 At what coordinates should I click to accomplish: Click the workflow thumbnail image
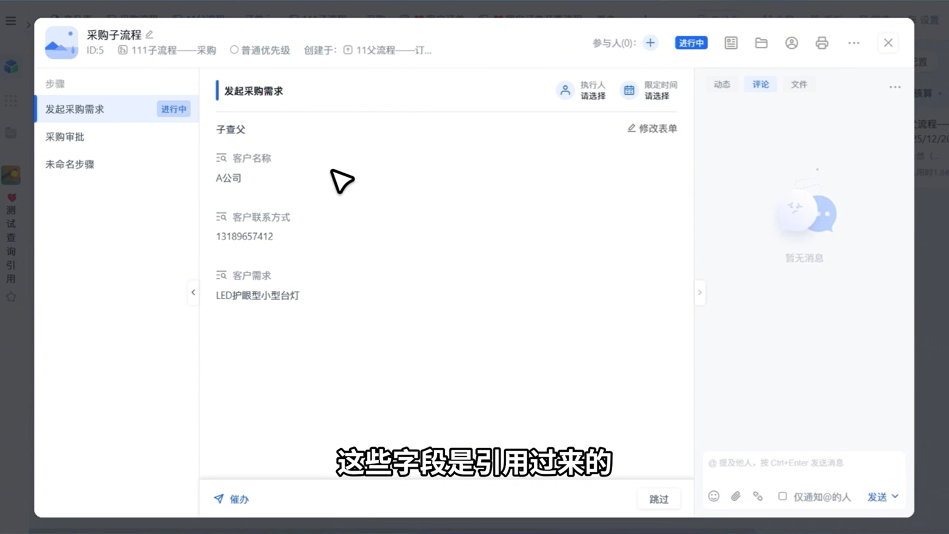click(x=62, y=42)
